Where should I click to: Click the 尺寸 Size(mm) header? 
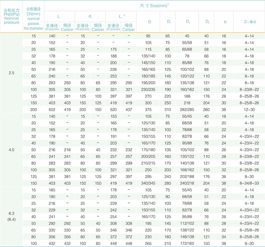pos(154,6)
